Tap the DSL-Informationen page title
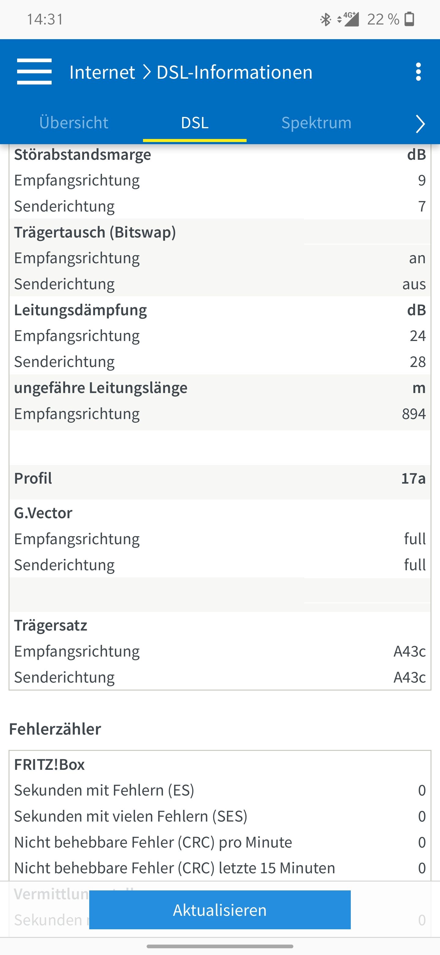The height and width of the screenshot is (955, 440). point(234,72)
